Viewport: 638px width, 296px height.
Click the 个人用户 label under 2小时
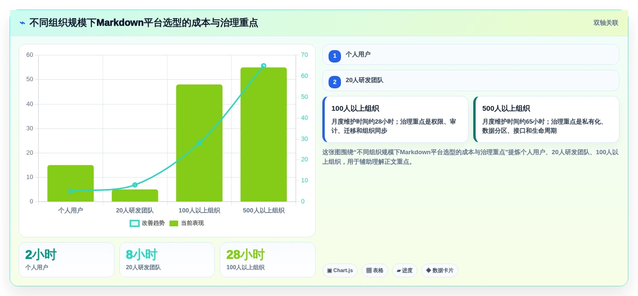[37, 267]
